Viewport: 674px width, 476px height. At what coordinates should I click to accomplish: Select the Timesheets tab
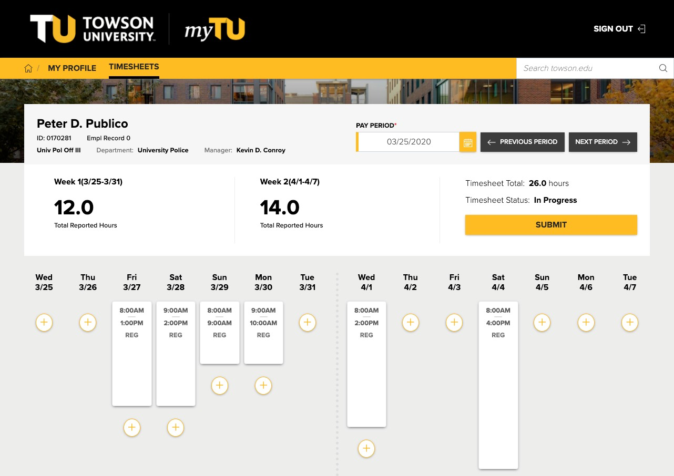pos(134,67)
